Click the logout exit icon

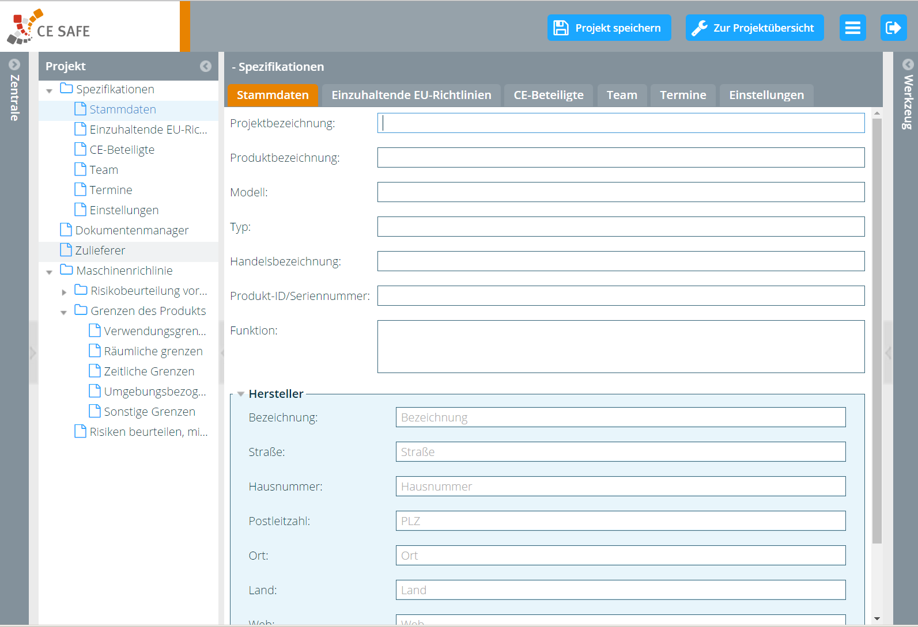coord(893,28)
